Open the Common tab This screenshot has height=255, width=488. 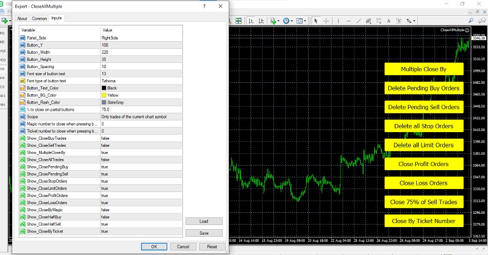(x=39, y=19)
